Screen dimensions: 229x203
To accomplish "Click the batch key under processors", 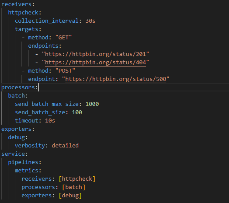I will tap(17, 96).
